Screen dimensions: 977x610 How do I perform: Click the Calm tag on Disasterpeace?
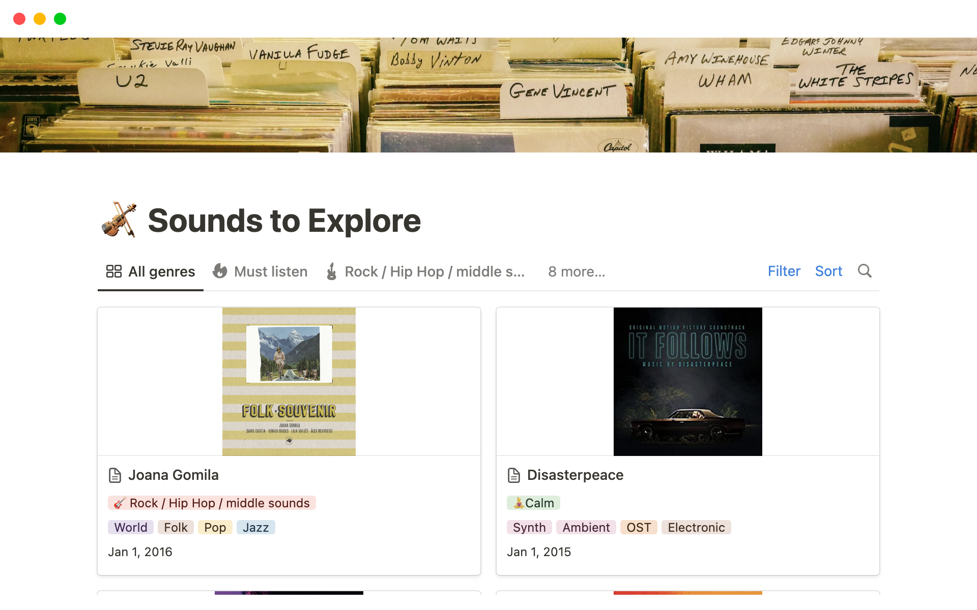click(x=533, y=503)
